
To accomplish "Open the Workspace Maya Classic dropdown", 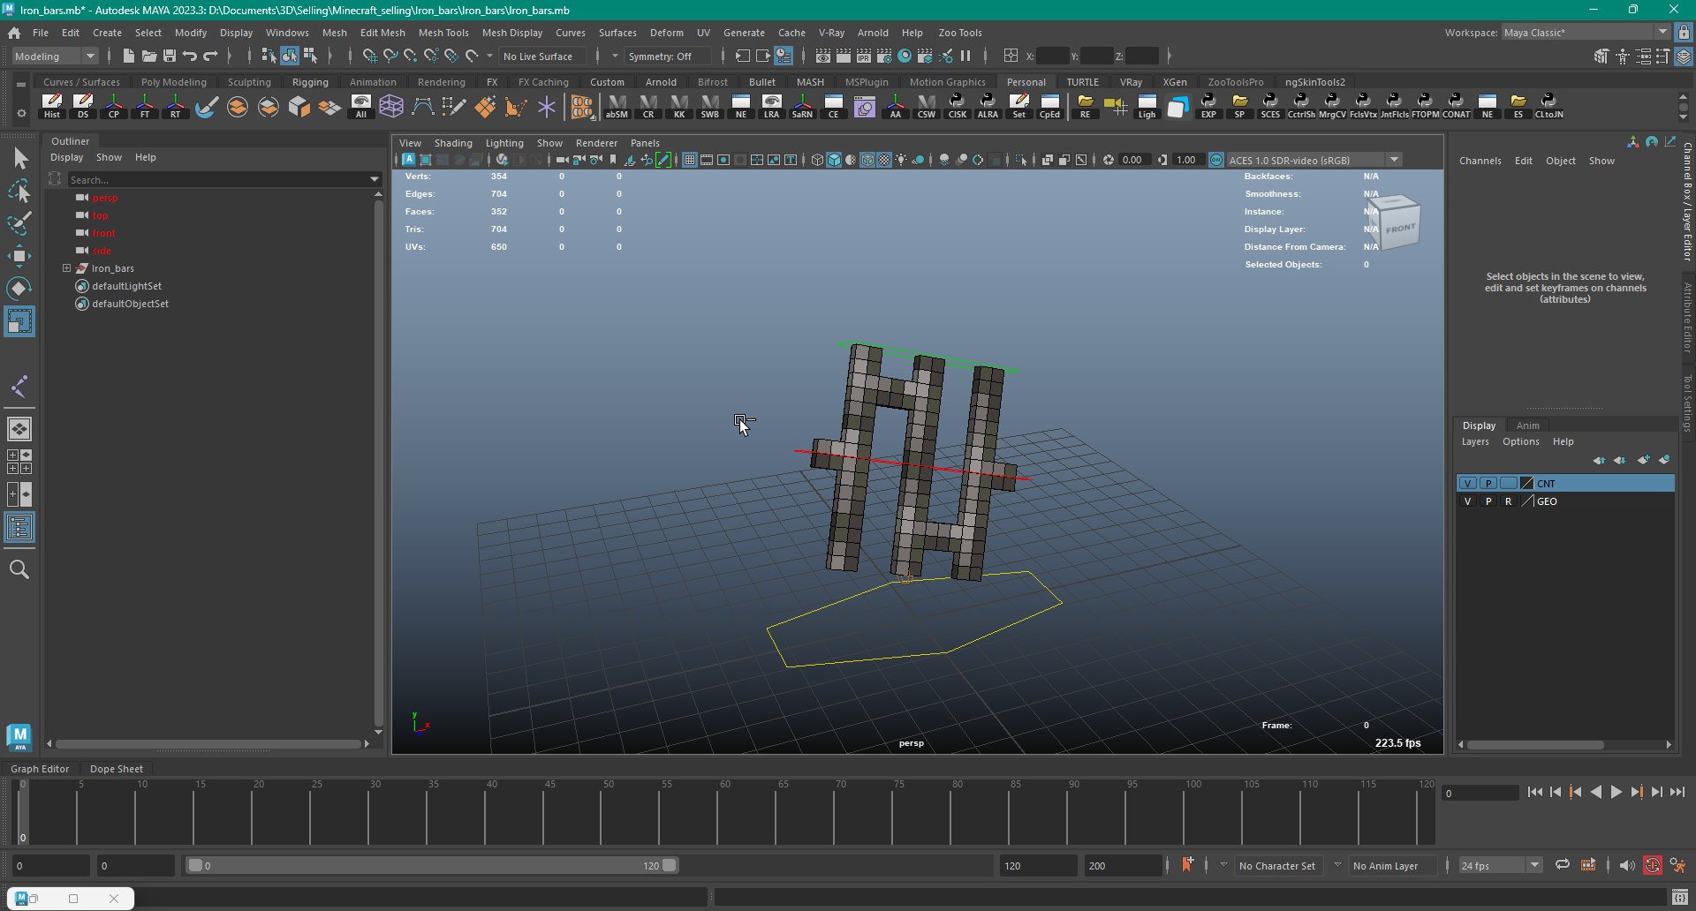I will pos(1586,33).
